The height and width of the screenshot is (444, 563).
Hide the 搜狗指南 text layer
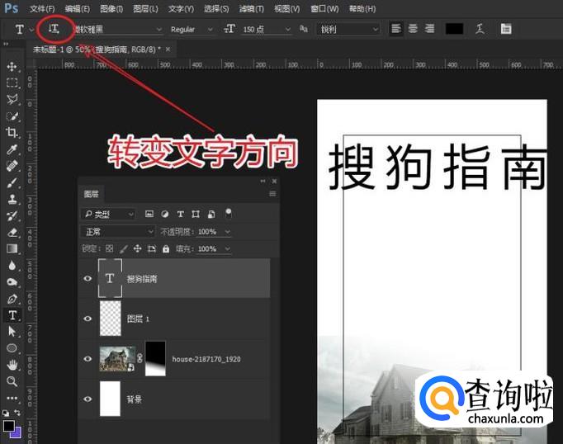88,279
